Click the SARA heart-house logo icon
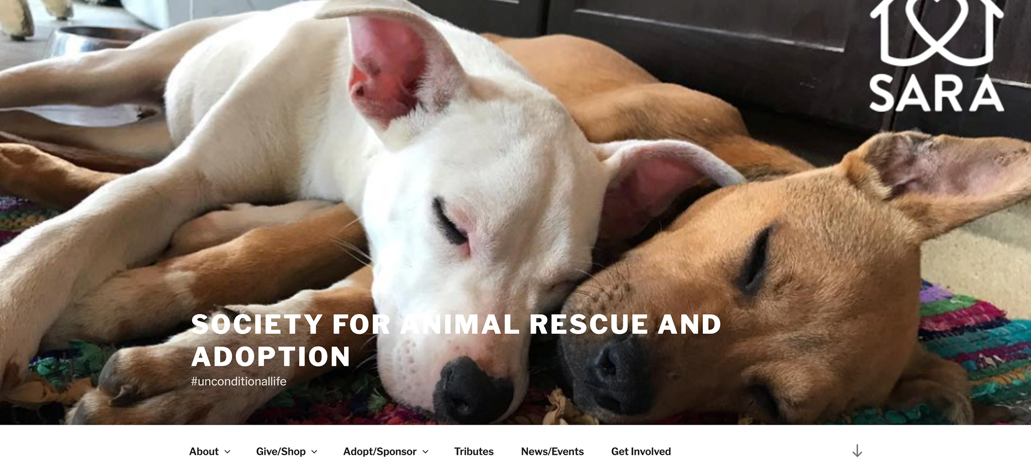Viewport: 1031px width, 473px height. click(x=936, y=31)
